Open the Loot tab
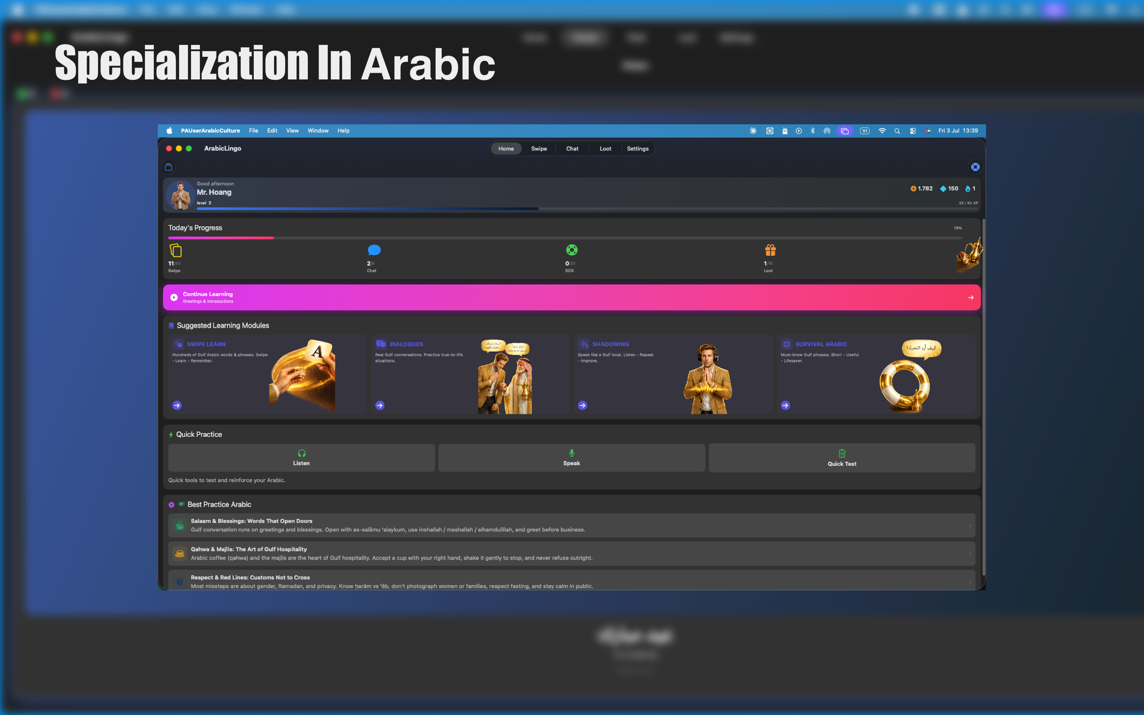Image resolution: width=1144 pixels, height=715 pixels. 605,149
